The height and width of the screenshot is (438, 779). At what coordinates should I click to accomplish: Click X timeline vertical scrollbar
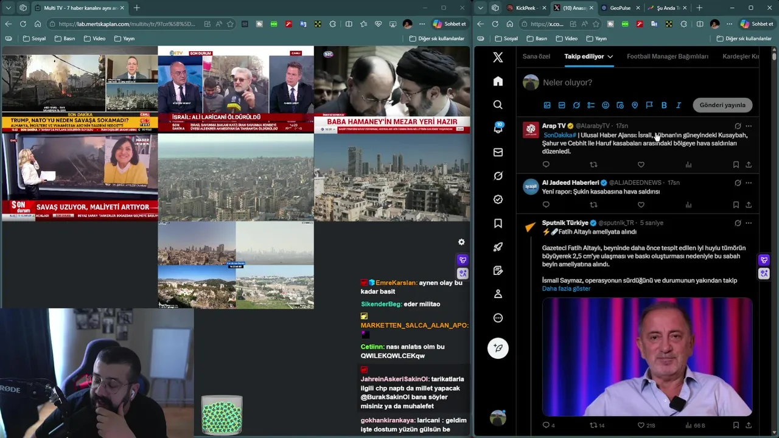774,56
